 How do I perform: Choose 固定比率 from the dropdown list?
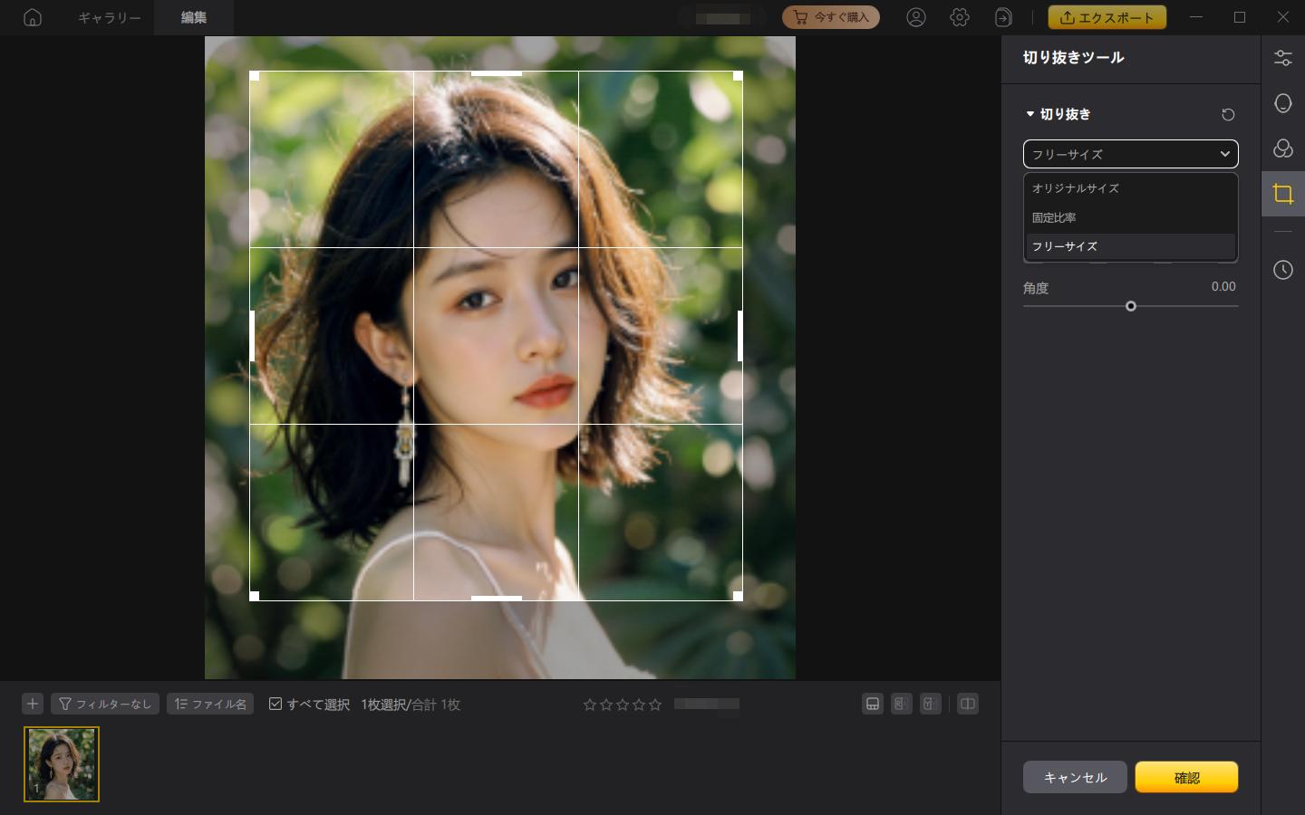pyautogui.click(x=1054, y=217)
